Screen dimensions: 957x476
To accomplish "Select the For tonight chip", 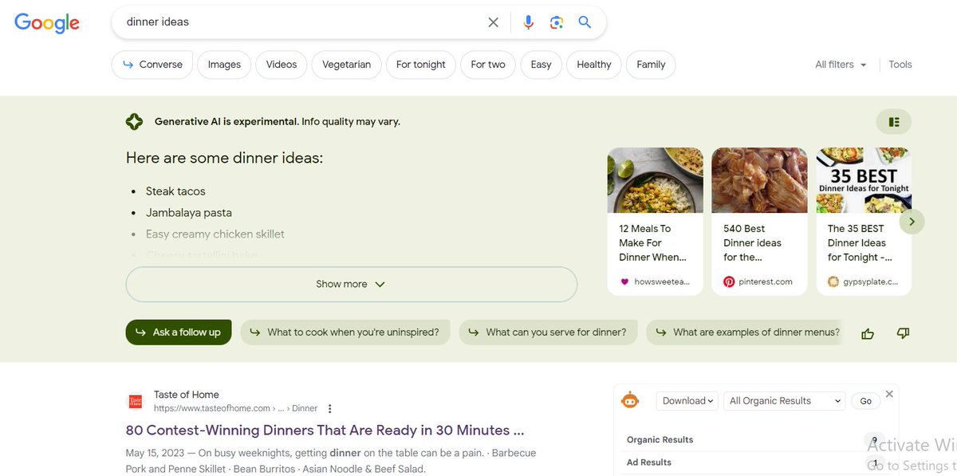I will (421, 65).
